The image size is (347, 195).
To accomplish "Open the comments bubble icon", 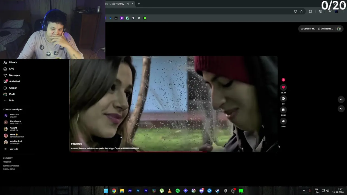I will tap(283, 99).
